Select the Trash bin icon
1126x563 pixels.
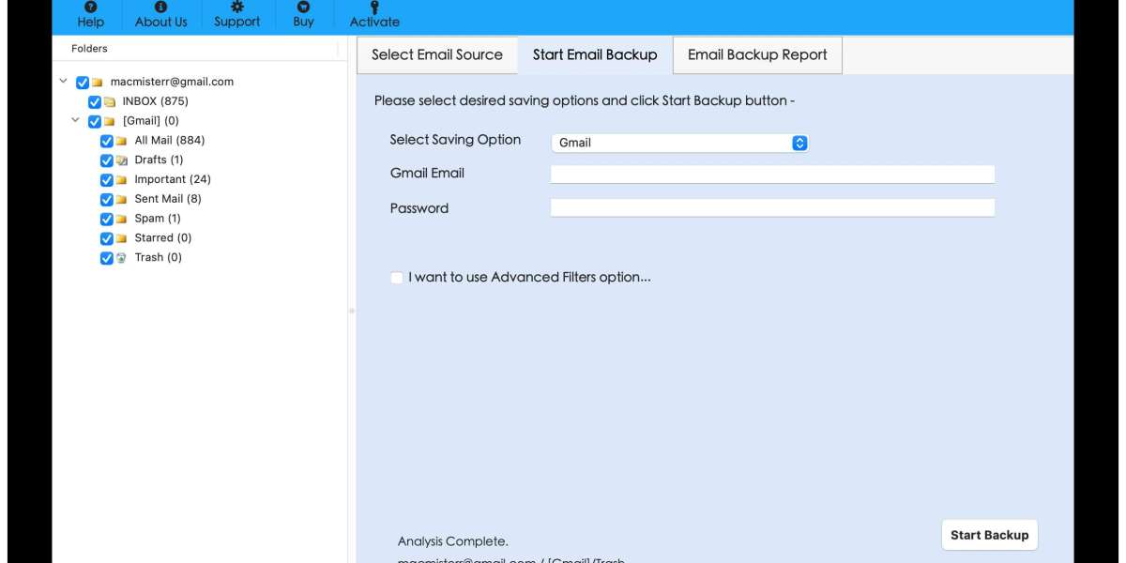click(121, 258)
